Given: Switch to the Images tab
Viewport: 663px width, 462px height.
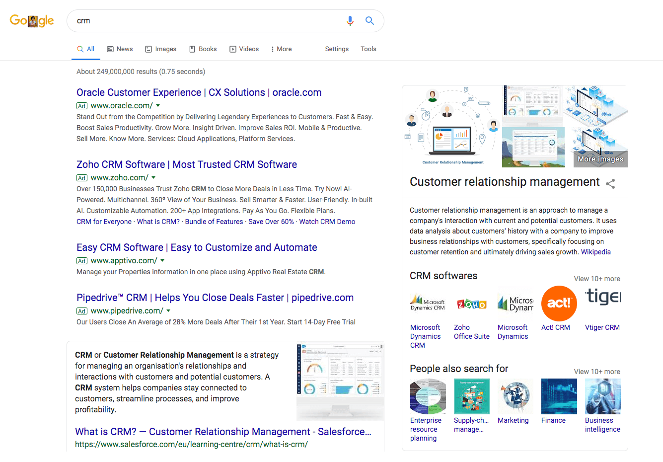Looking at the screenshot, I should pos(161,49).
